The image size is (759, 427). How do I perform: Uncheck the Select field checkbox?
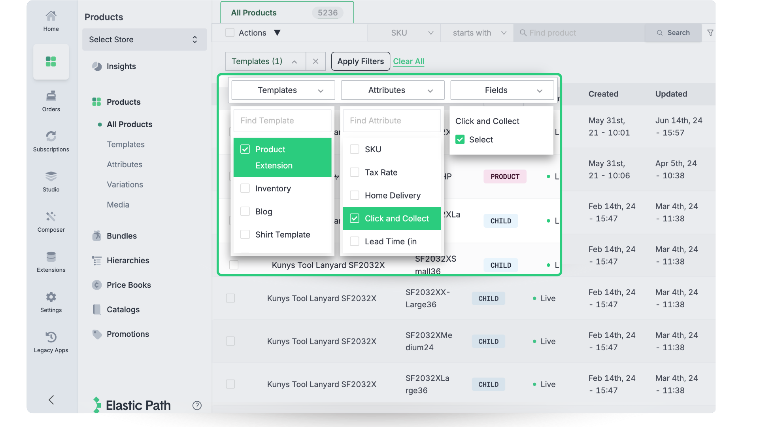[x=460, y=140]
